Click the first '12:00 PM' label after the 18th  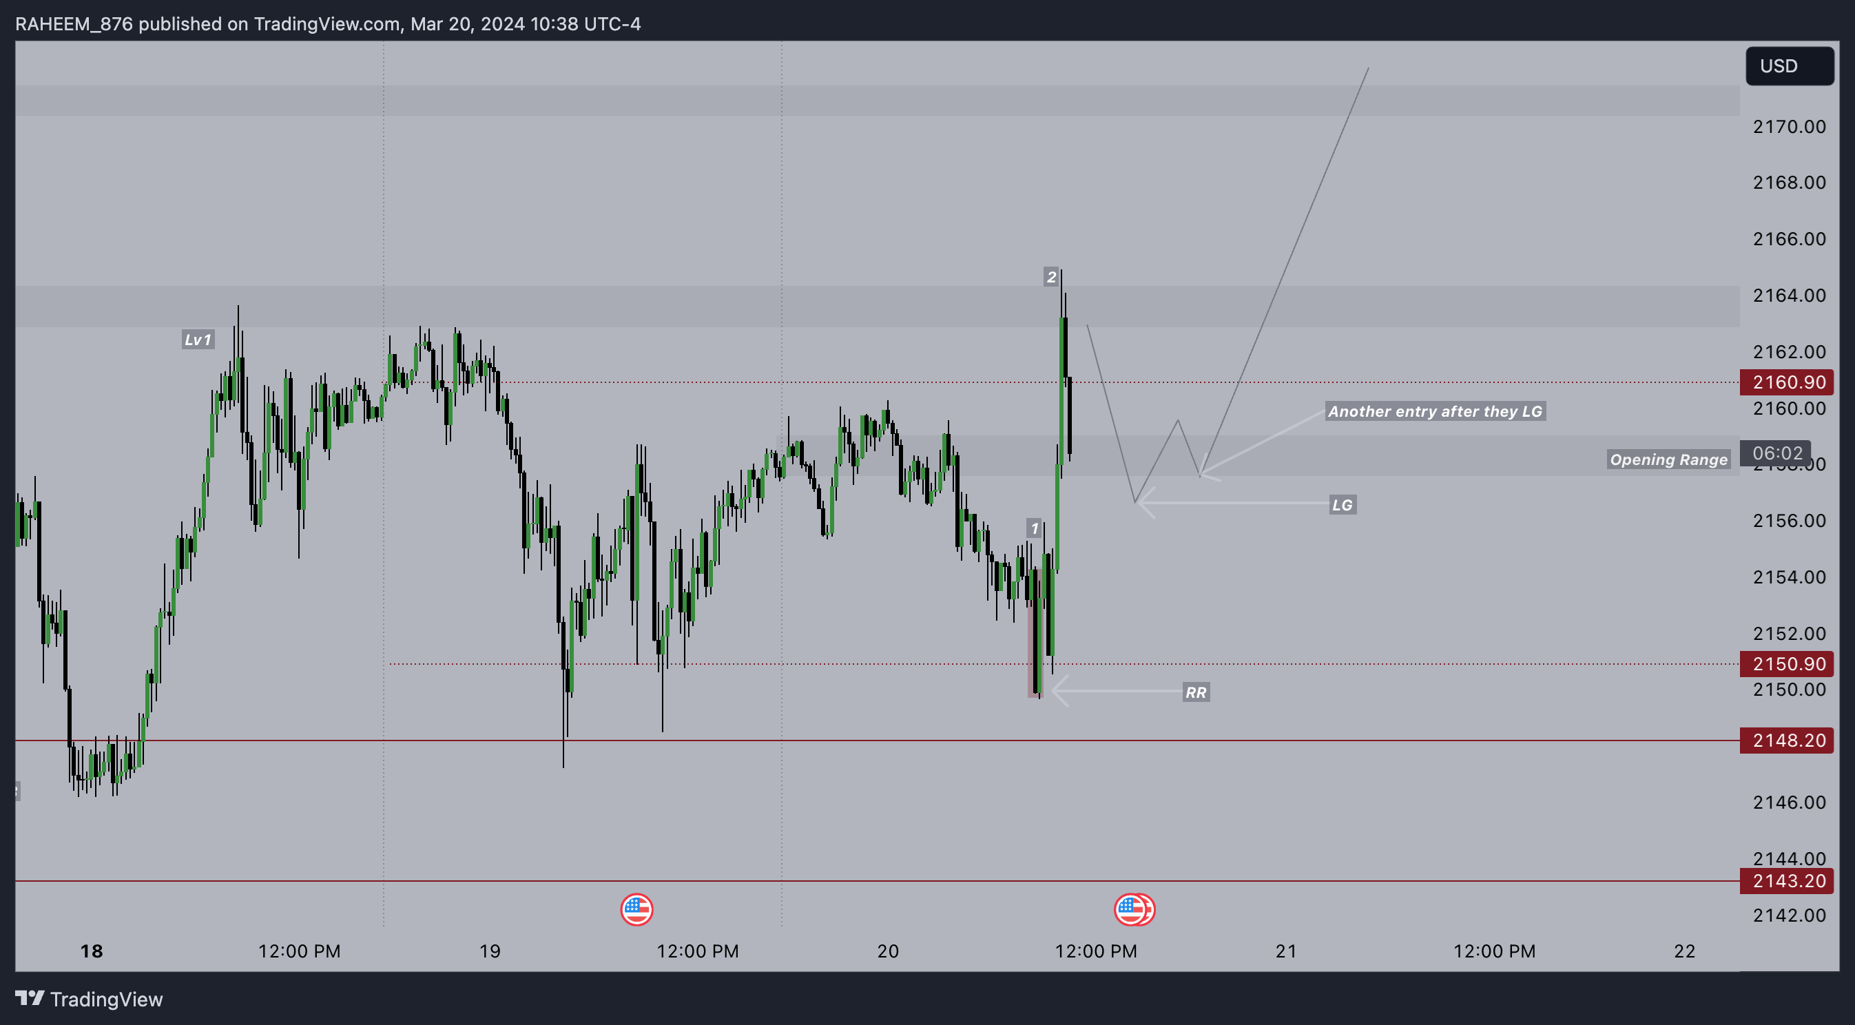click(x=299, y=951)
